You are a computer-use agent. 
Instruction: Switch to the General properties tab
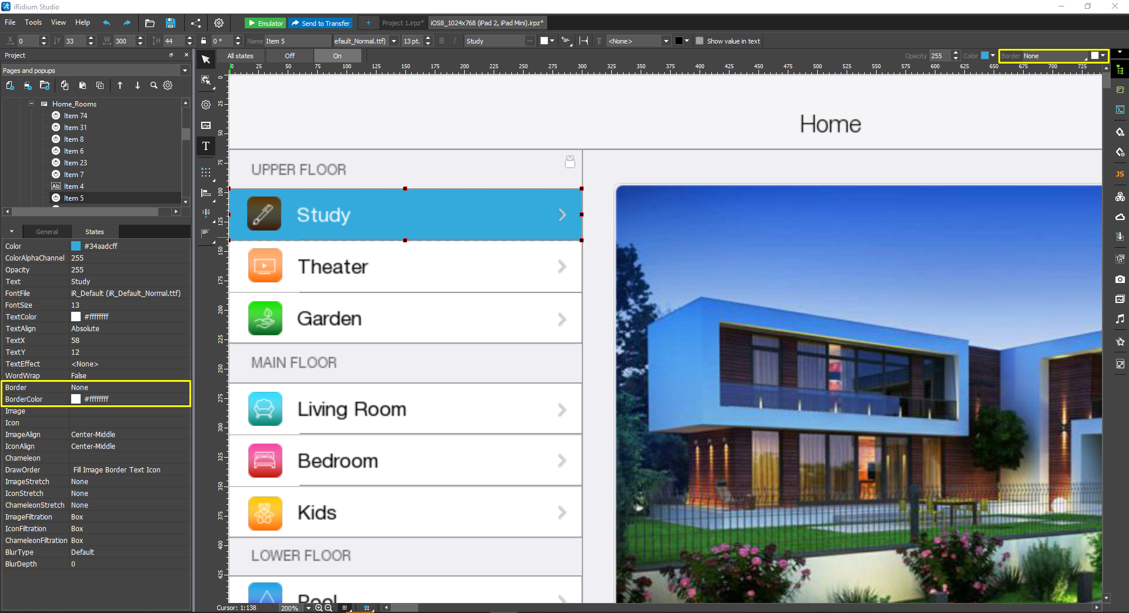pos(46,232)
